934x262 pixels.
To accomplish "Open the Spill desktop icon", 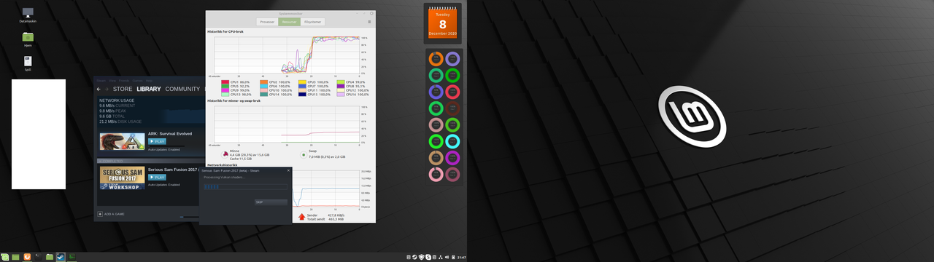I will (x=28, y=63).
